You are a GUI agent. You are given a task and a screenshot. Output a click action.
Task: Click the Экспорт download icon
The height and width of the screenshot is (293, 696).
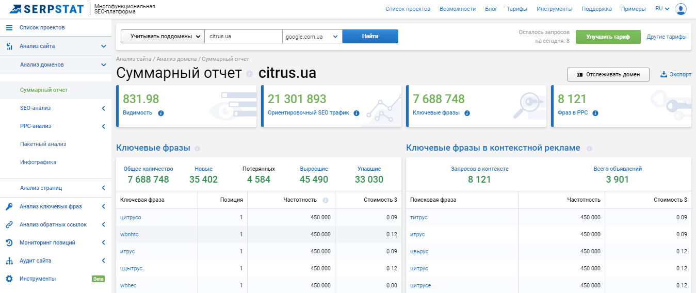coord(663,74)
